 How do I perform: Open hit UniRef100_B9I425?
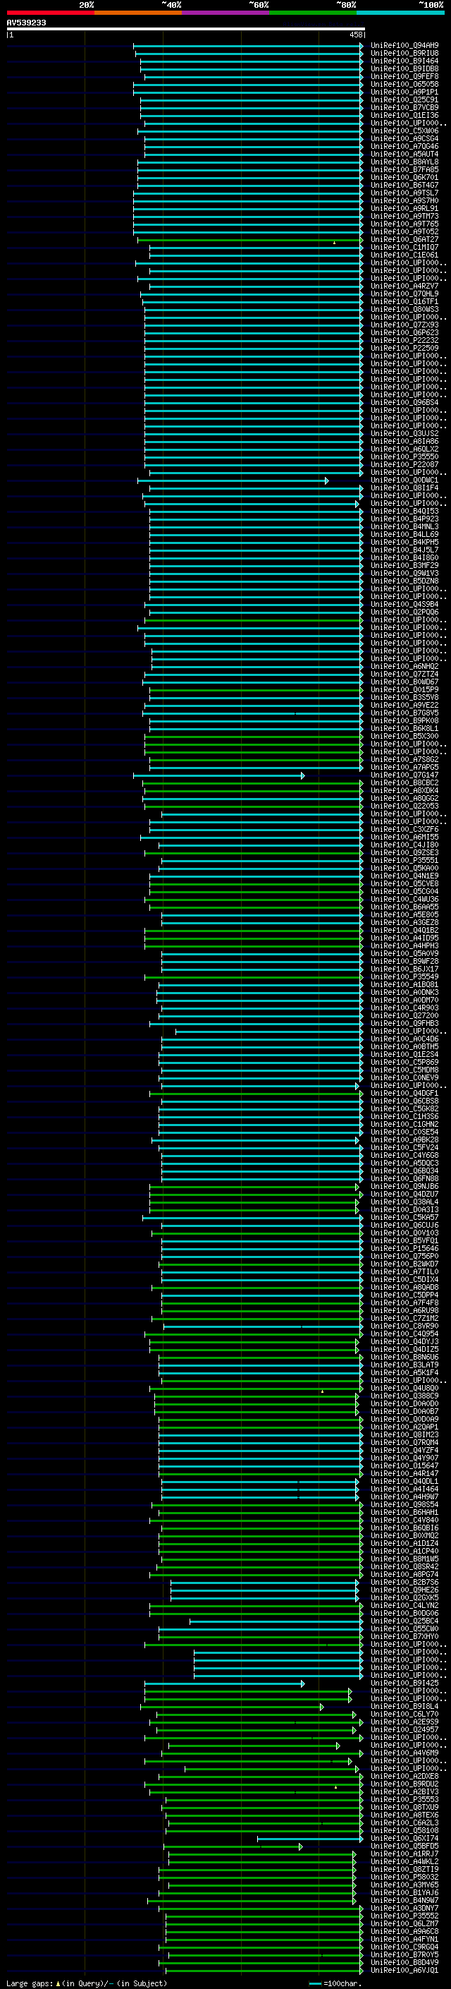(x=404, y=1683)
